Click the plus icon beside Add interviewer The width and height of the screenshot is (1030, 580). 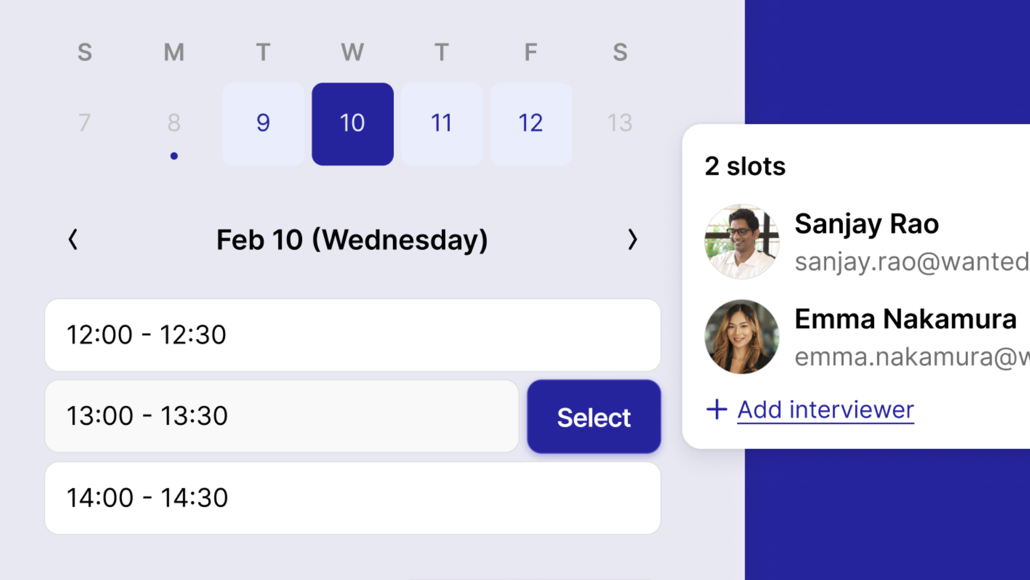pos(717,409)
